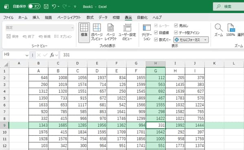Image resolution: width=244 pixels, height=150 pixels.
Task: Open ユーザー設定のビュー custom views
Action: (x=127, y=32)
